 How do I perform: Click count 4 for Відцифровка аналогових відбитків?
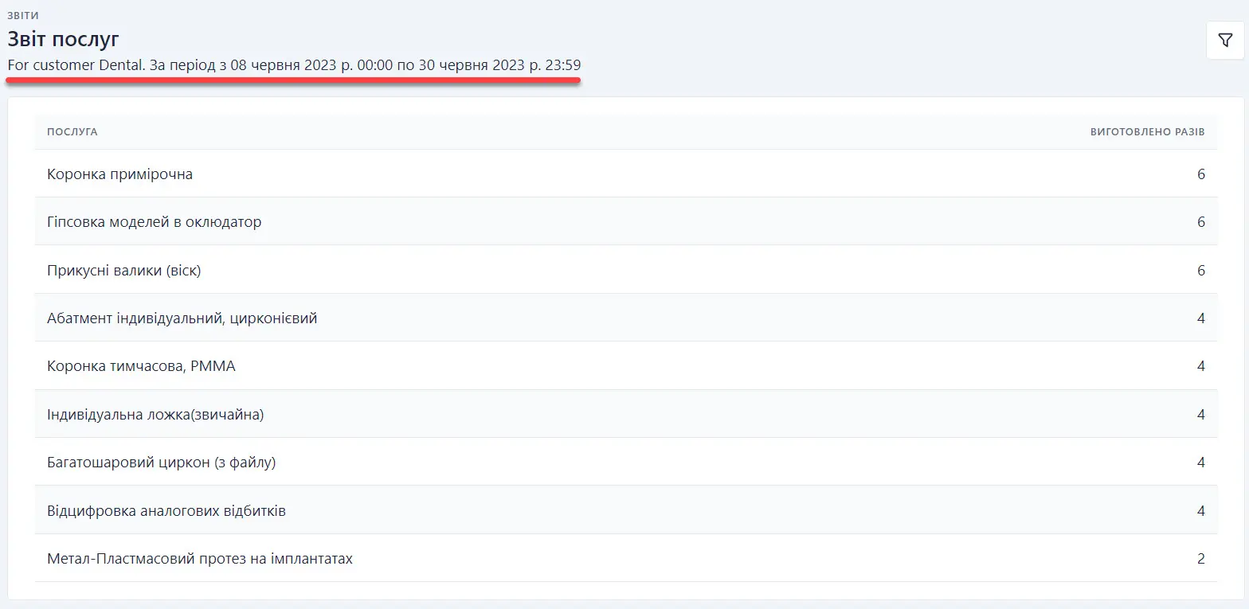coord(1201,511)
